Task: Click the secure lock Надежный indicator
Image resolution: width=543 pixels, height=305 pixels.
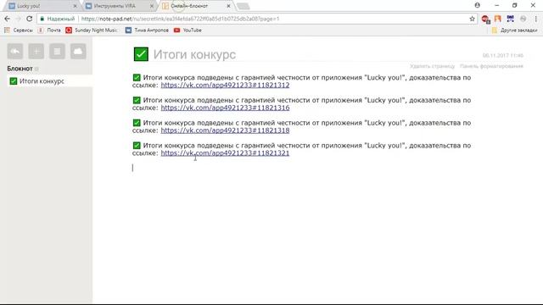Action: coord(58,19)
